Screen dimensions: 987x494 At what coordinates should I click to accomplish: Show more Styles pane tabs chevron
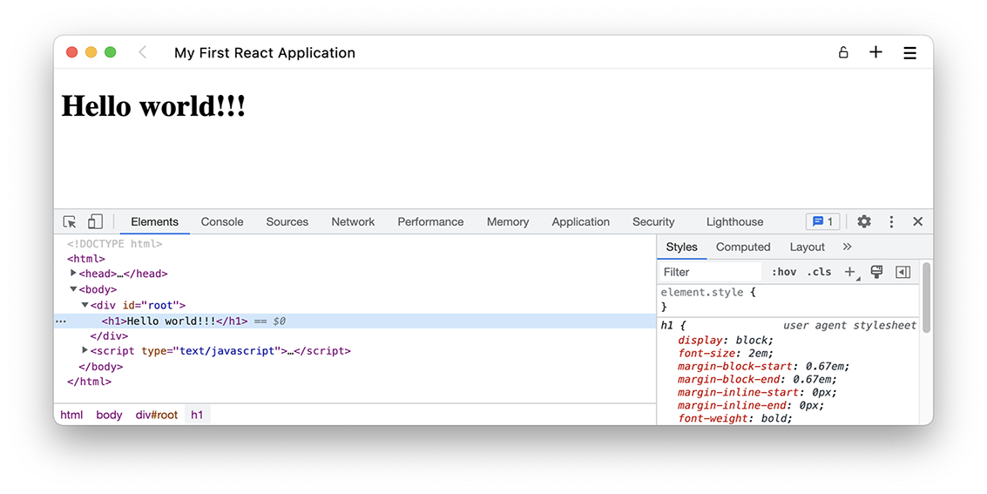pos(847,247)
